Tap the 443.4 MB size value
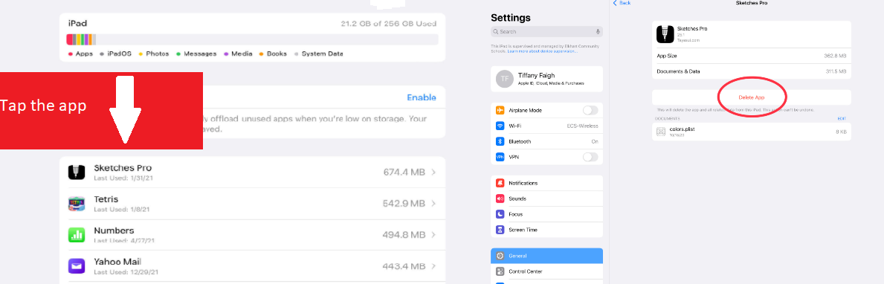The width and height of the screenshot is (884, 284). tap(404, 266)
